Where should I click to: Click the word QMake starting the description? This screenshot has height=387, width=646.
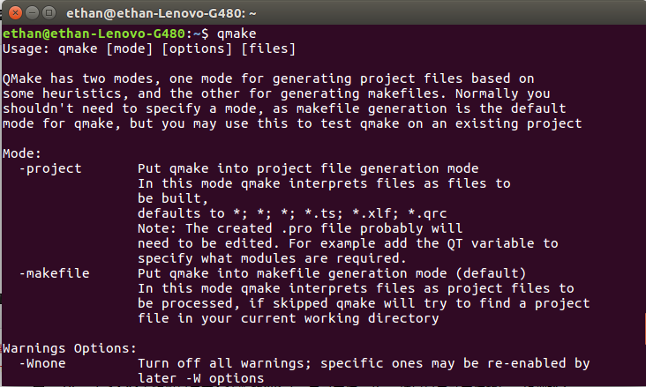(20, 78)
